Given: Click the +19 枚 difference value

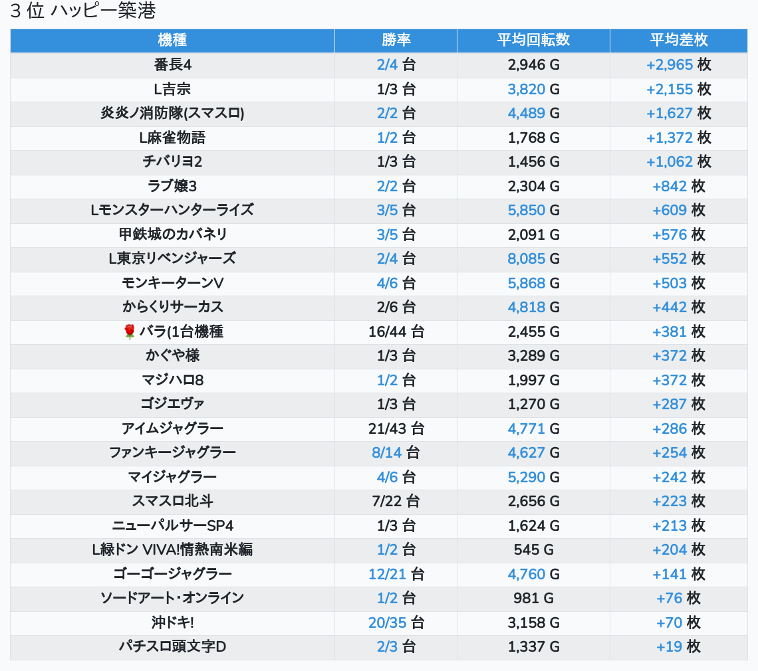Looking at the screenshot, I should [x=679, y=647].
